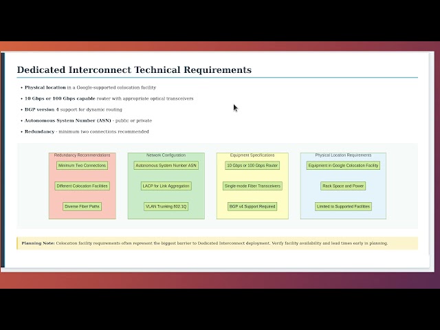The image size is (440, 330).
Task: Select the BGP v4 Support Required box
Action: click(x=252, y=206)
